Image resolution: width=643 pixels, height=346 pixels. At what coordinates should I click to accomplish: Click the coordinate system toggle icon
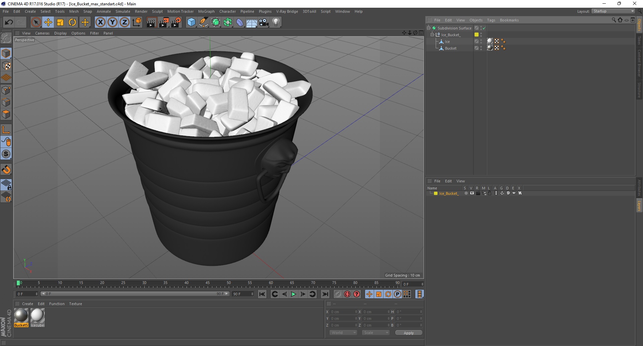pos(137,22)
